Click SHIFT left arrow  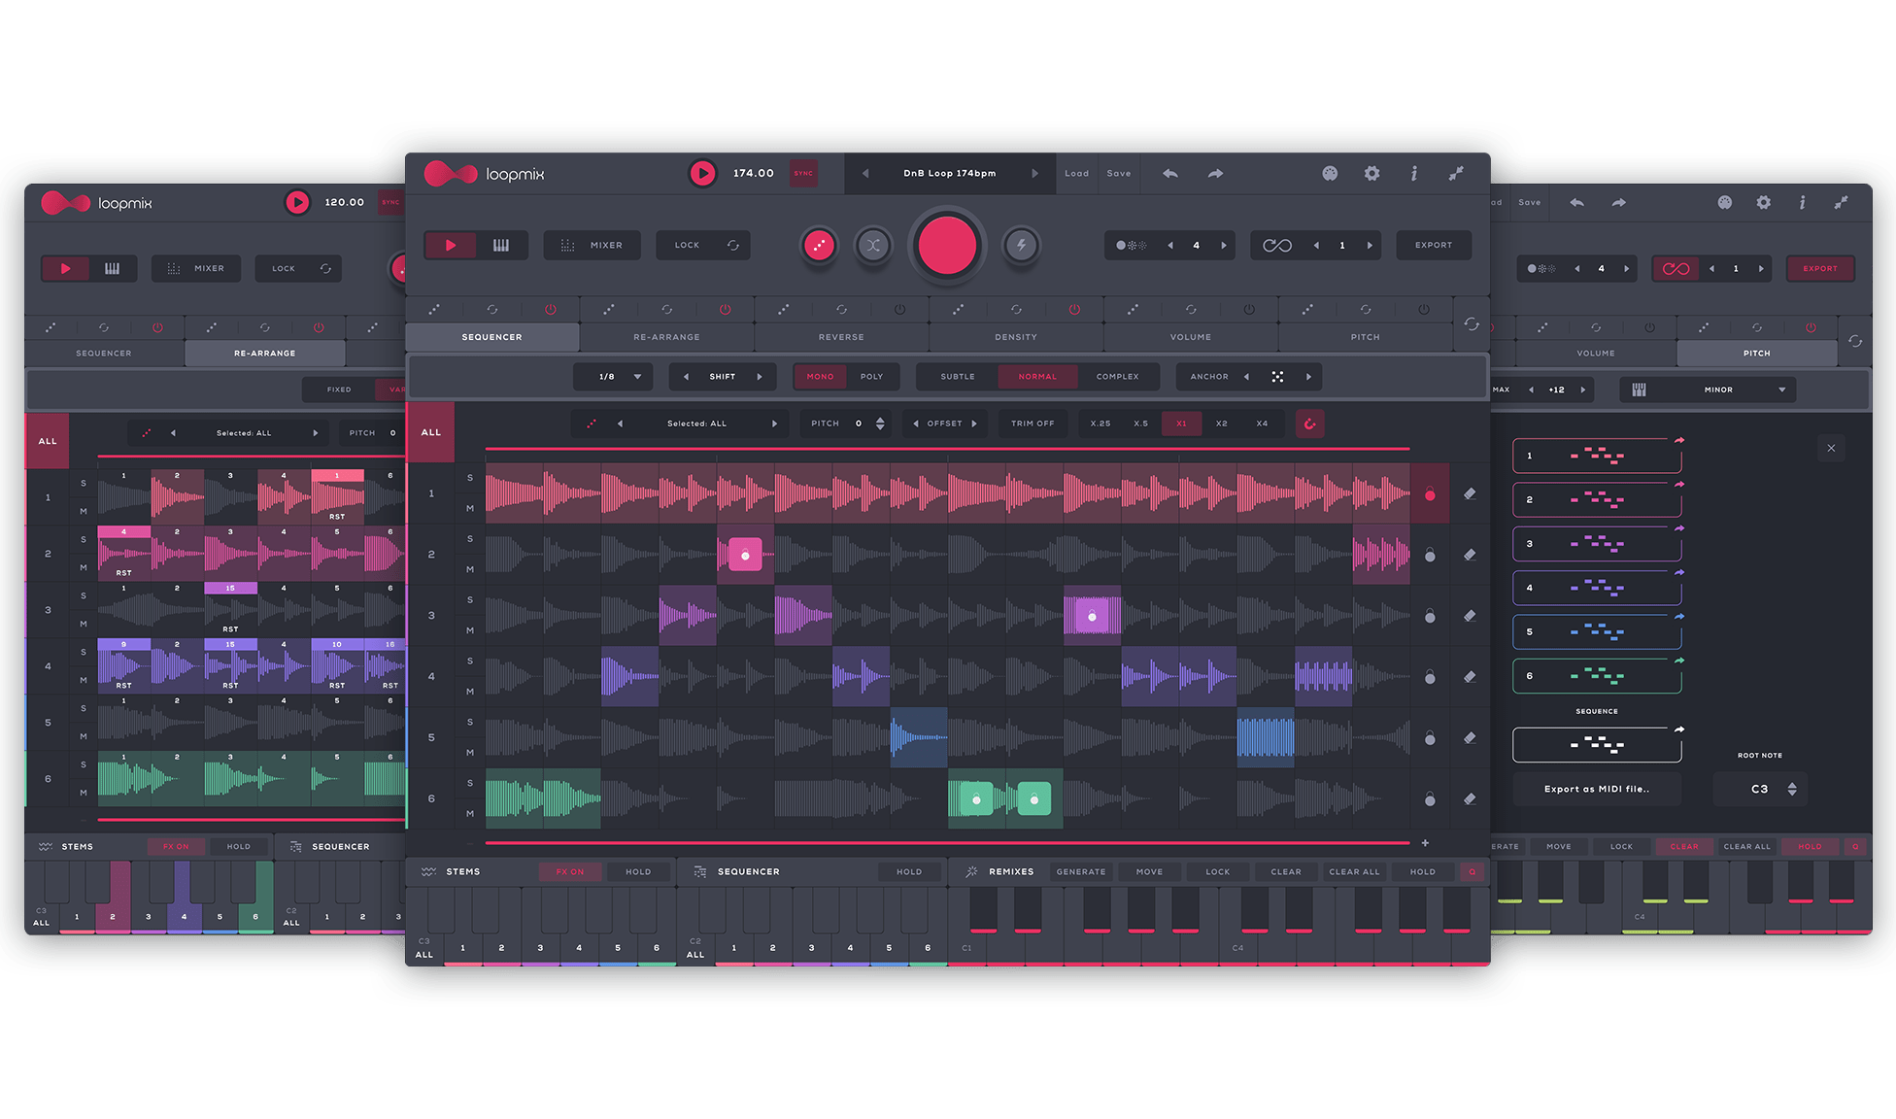[x=686, y=376]
